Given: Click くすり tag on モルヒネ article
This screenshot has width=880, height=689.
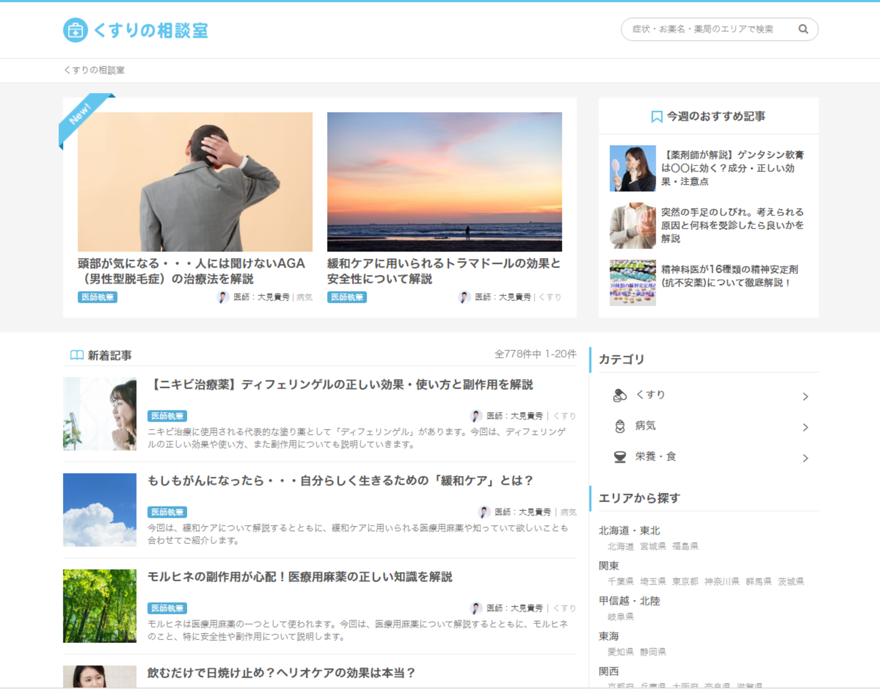Looking at the screenshot, I should pyautogui.click(x=565, y=608).
